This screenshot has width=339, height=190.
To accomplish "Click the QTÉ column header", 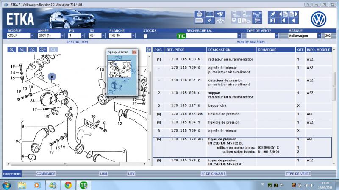I will 300,50.
